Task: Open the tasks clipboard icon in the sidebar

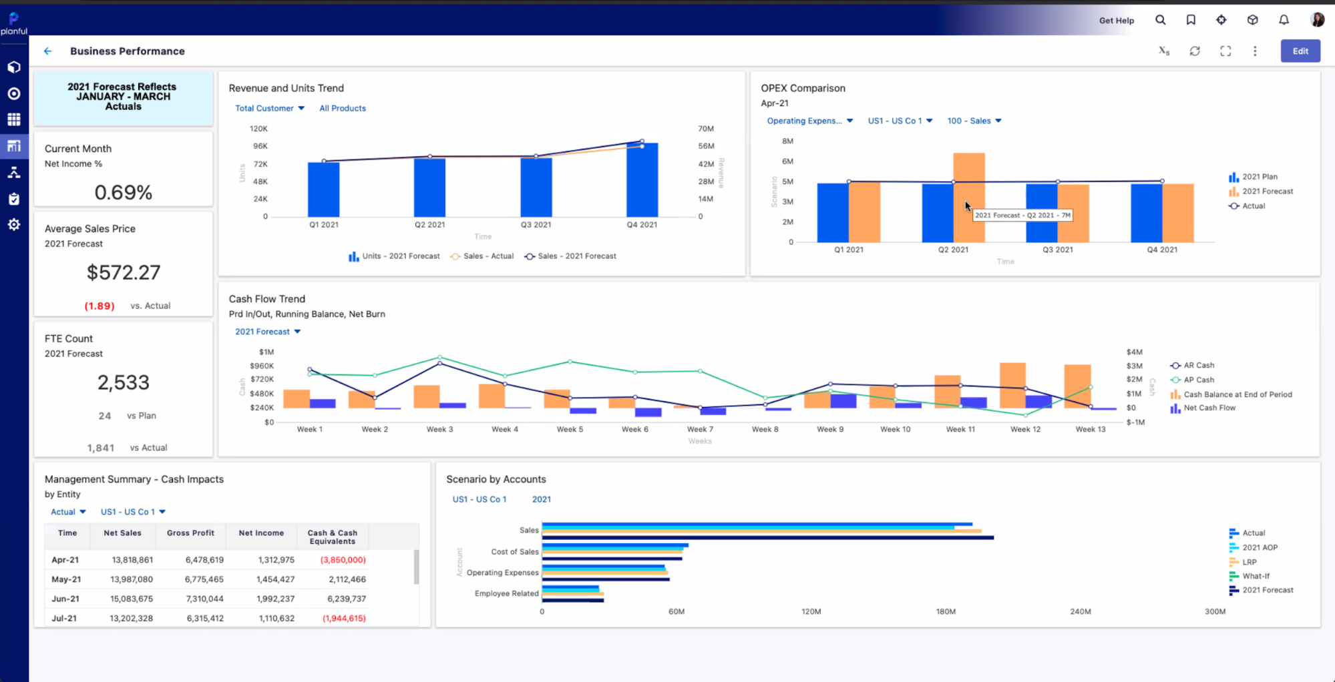Action: (x=13, y=198)
